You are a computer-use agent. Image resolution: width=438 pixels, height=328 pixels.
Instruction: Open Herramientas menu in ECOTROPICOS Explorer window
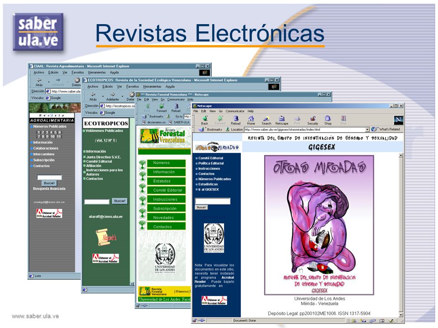point(152,87)
